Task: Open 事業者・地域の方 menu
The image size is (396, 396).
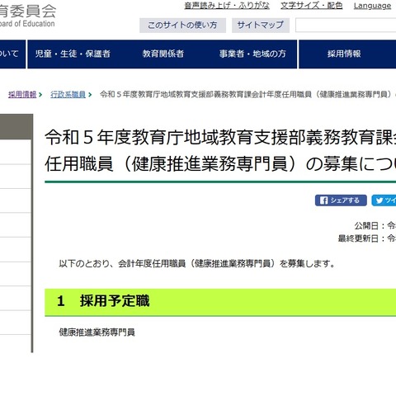Action: tap(252, 54)
